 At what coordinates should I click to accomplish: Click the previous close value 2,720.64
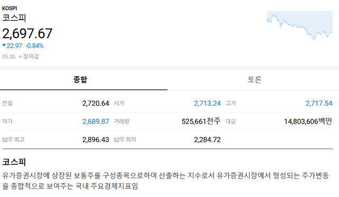tap(95, 103)
